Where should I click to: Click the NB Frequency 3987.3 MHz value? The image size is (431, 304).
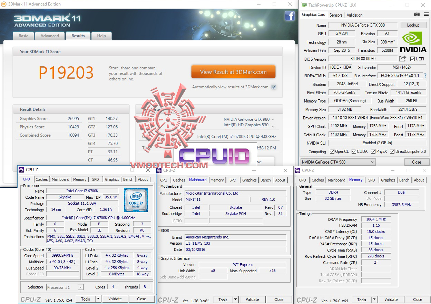(x=402, y=205)
